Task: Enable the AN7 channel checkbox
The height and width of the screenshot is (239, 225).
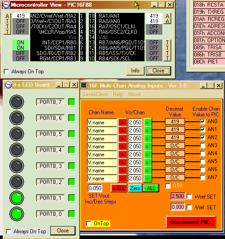Action: pos(202,177)
